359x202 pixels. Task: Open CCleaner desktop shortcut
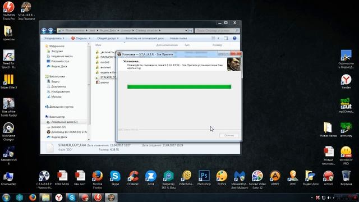[133, 178]
